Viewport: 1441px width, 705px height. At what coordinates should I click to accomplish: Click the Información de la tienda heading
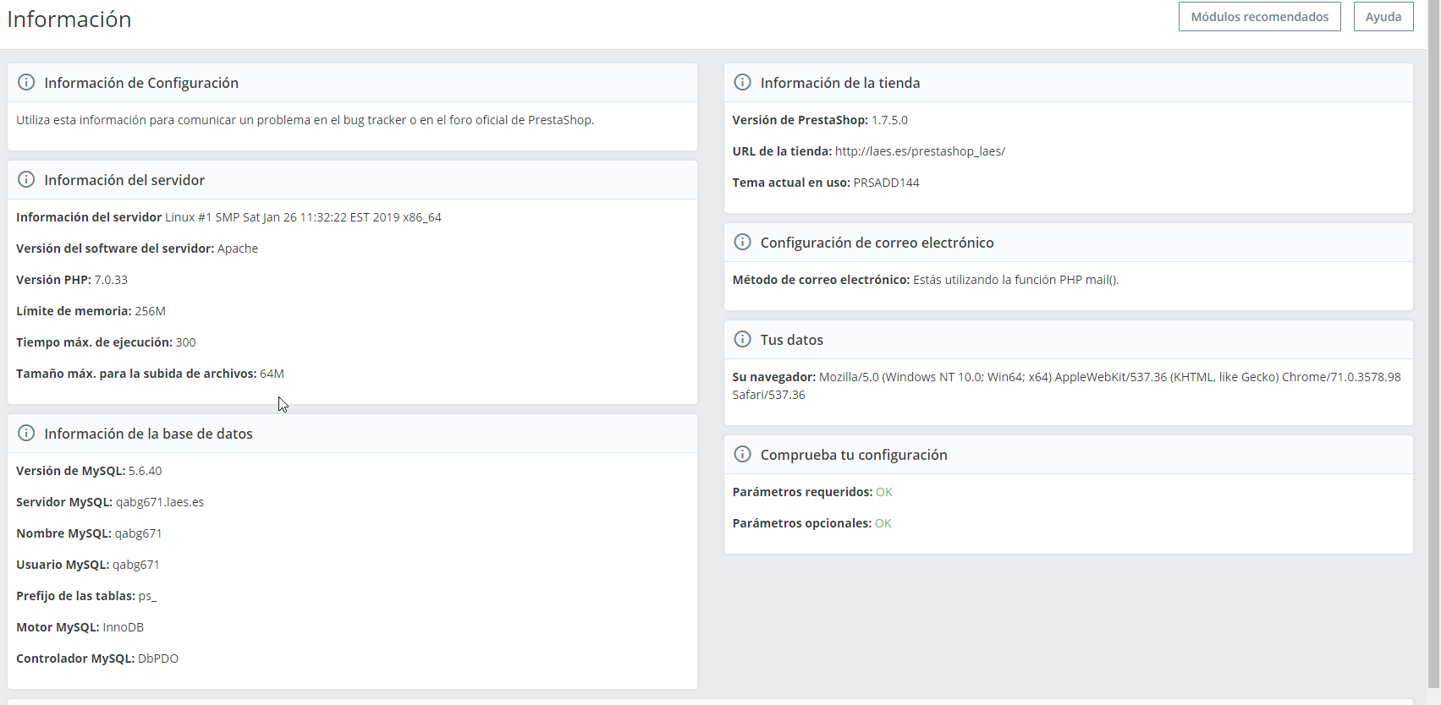point(840,83)
